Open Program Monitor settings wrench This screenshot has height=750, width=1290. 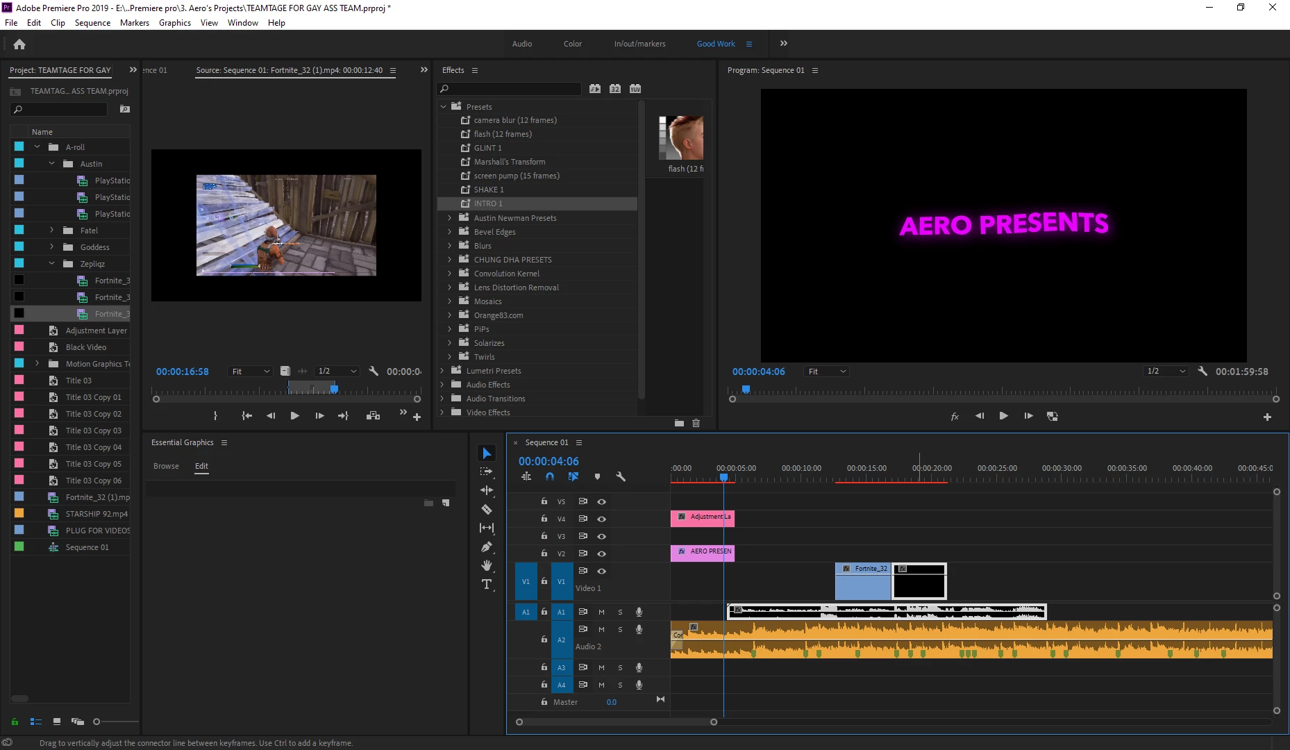click(x=1203, y=371)
